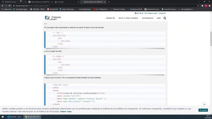This screenshot has height=119, width=212.
Task: Click the site lock icon in address bar
Action: click(x=14, y=6)
